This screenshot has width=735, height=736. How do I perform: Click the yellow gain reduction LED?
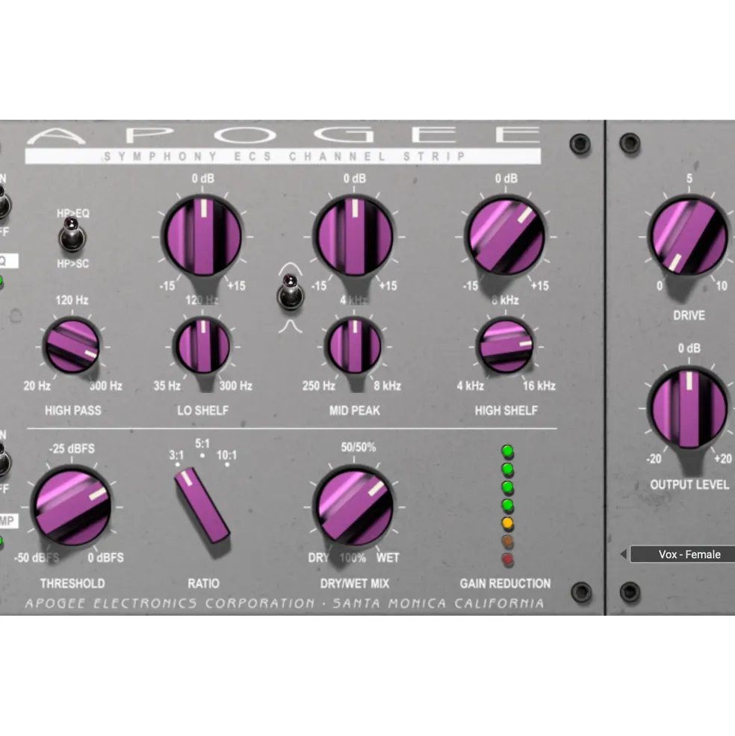(x=507, y=523)
